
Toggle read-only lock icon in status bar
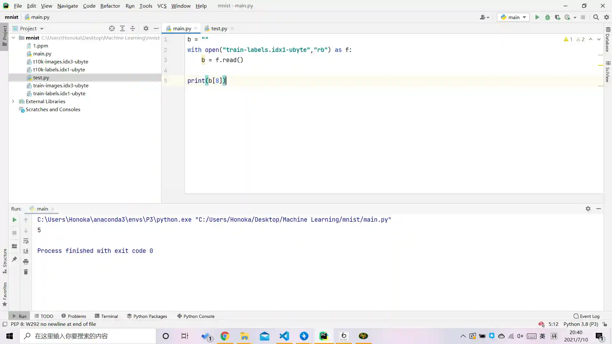point(605,324)
